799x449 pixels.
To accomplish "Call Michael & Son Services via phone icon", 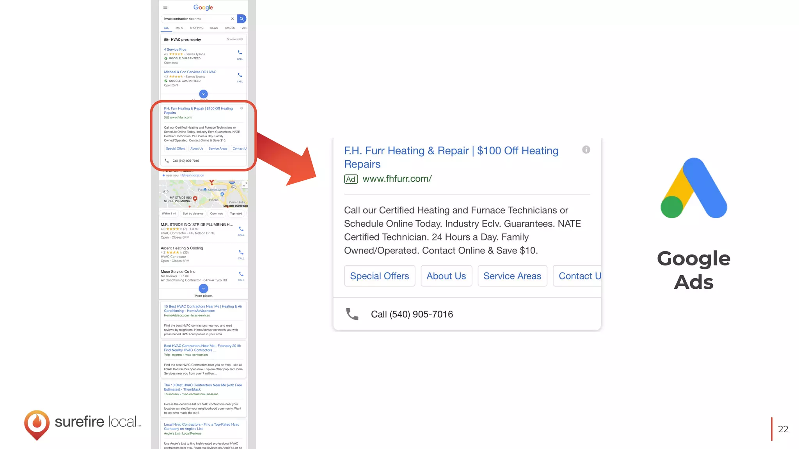I will pyautogui.click(x=240, y=75).
